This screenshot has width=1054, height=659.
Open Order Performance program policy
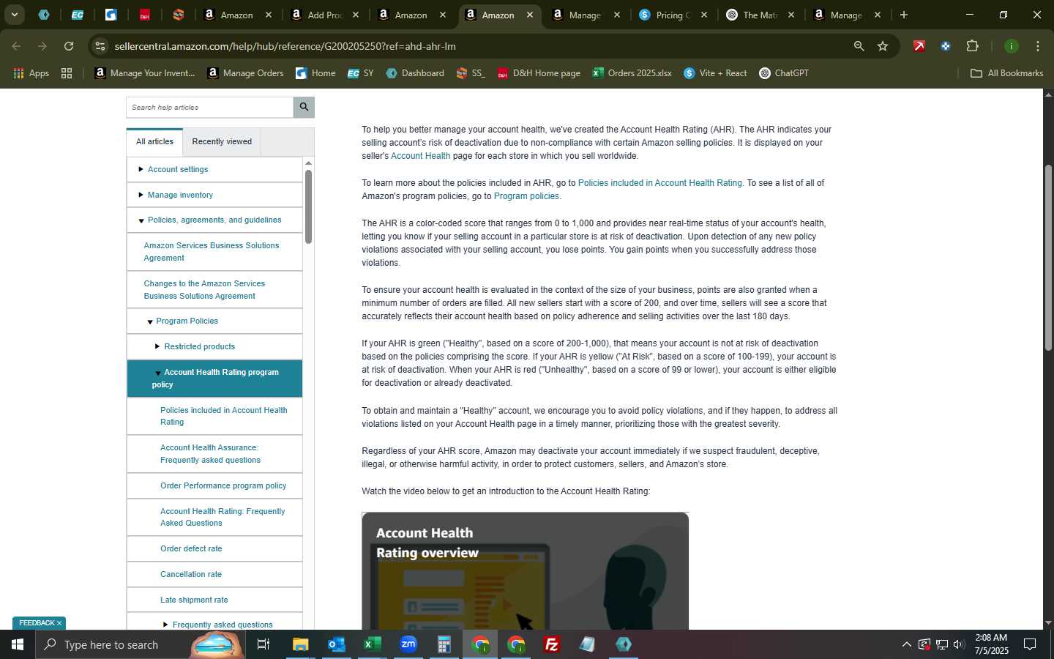(223, 485)
